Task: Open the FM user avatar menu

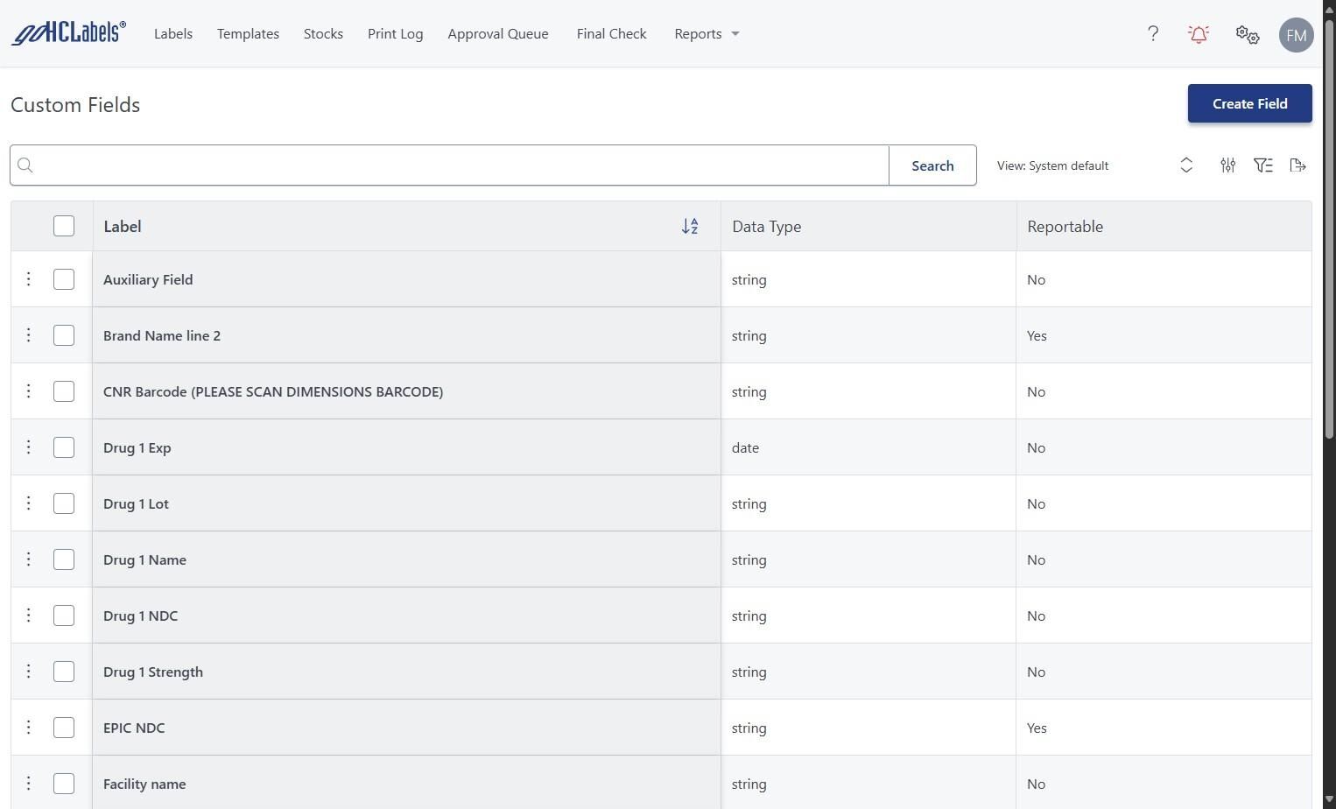Action: tap(1296, 35)
